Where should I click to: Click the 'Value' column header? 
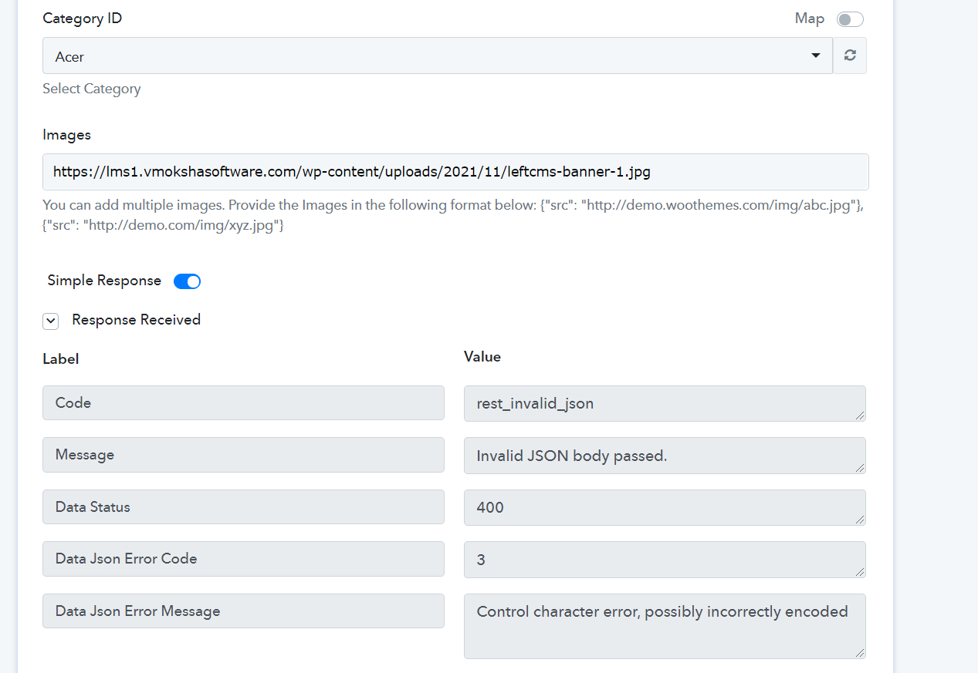click(x=482, y=356)
